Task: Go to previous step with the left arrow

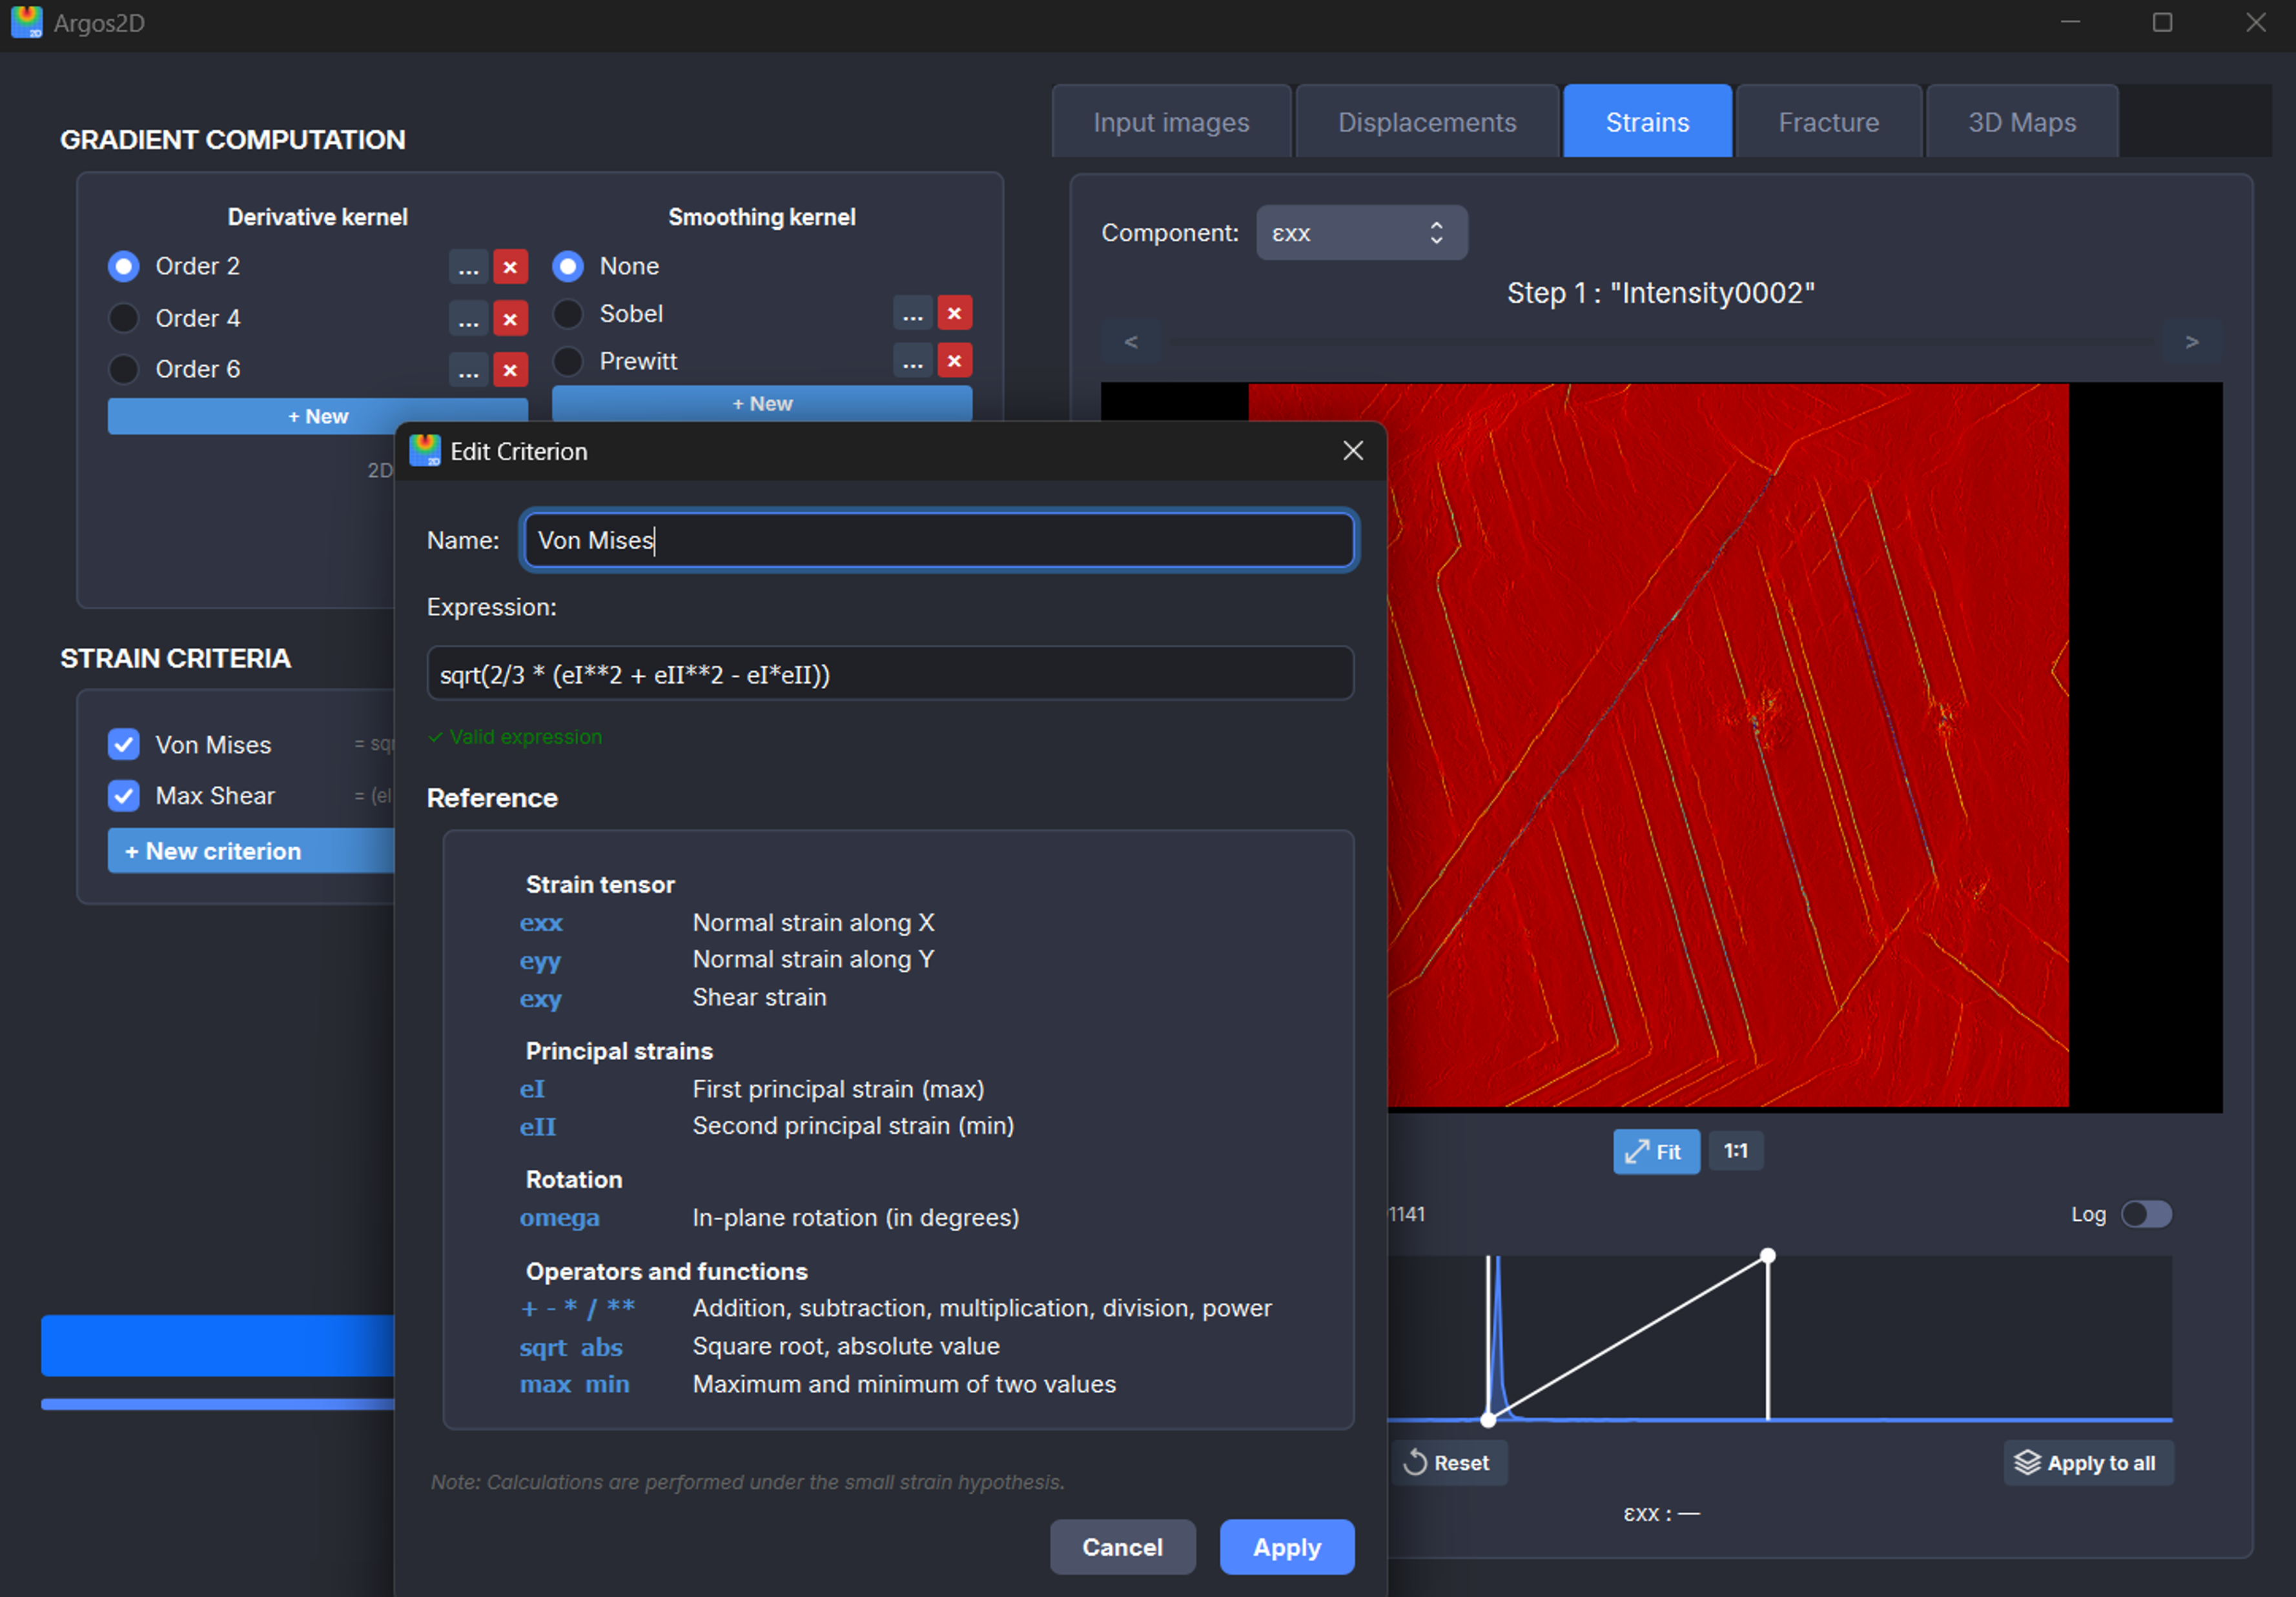Action: 1131,341
